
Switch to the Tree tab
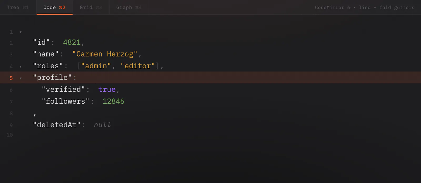(18, 7)
